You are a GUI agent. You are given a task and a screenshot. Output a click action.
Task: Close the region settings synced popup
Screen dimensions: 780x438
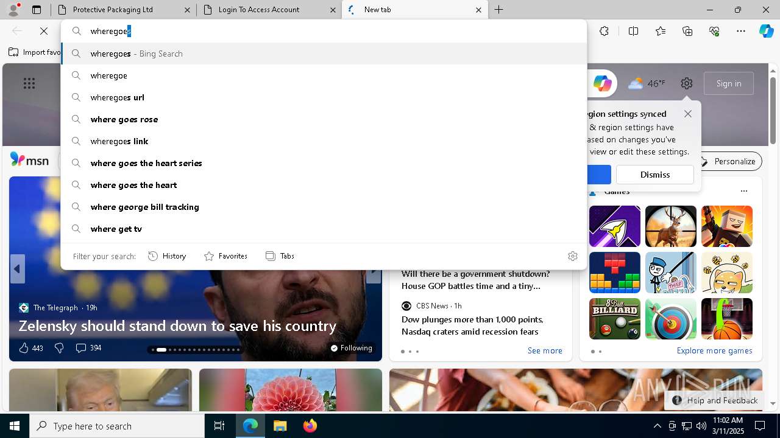pyautogui.click(x=688, y=114)
